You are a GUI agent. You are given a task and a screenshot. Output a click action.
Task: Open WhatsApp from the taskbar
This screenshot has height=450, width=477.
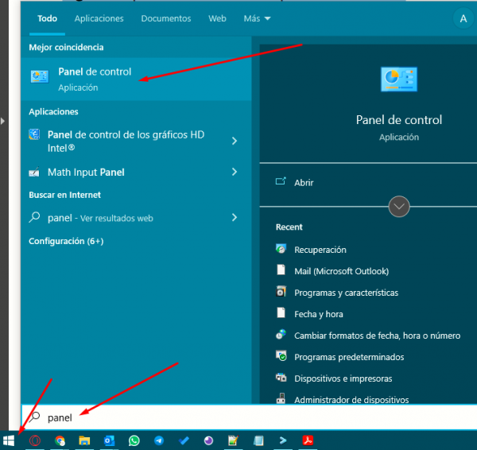[134, 440]
